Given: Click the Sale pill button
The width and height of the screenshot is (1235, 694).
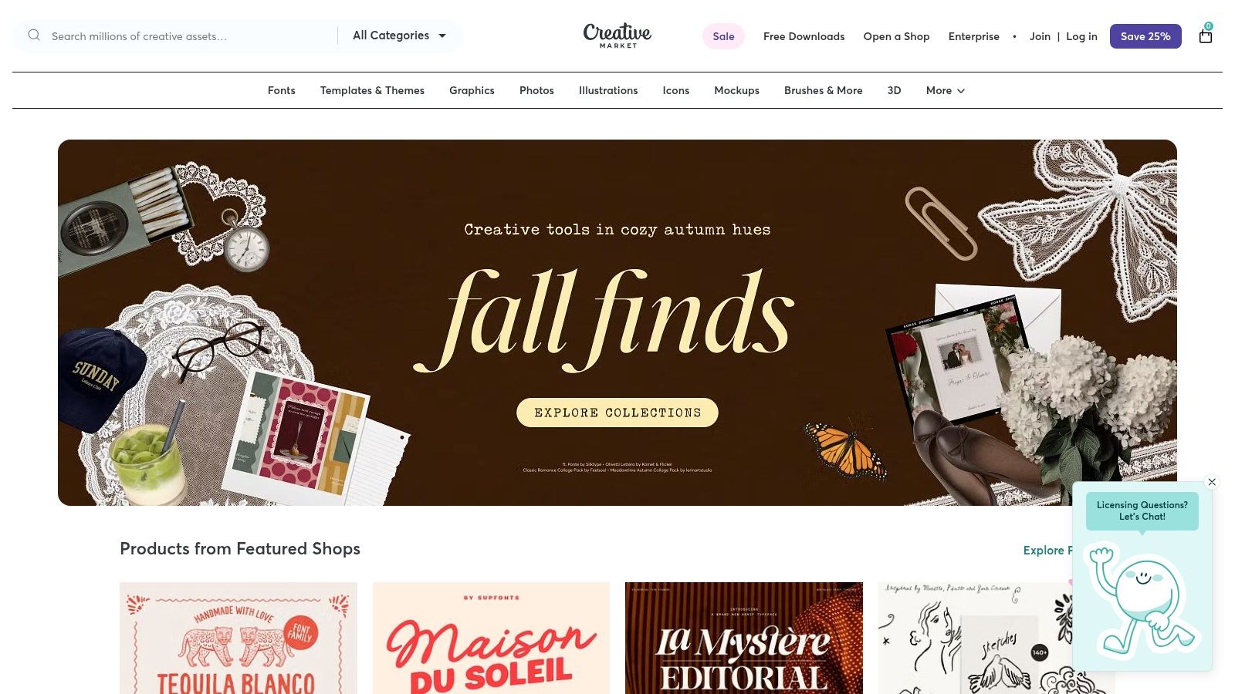Looking at the screenshot, I should (723, 36).
